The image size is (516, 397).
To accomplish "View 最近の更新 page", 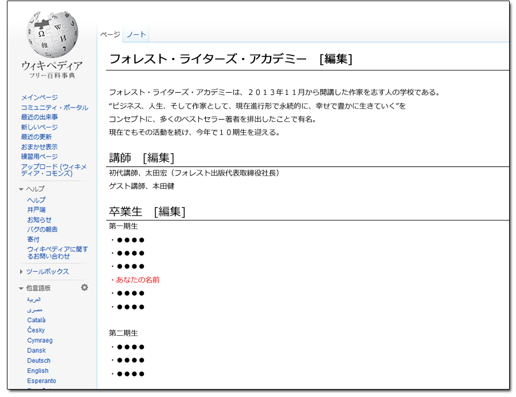I will [x=36, y=137].
